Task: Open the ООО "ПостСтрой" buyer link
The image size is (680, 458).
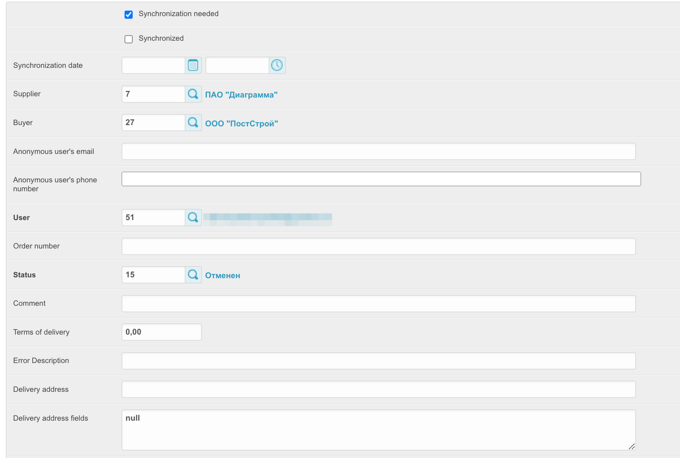Action: tap(241, 123)
